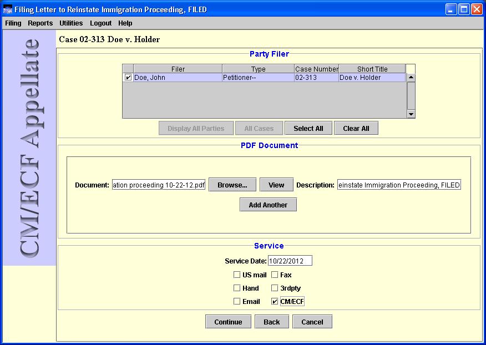486x345 pixels.
Task: Enable Email service checkbox
Action: click(237, 301)
